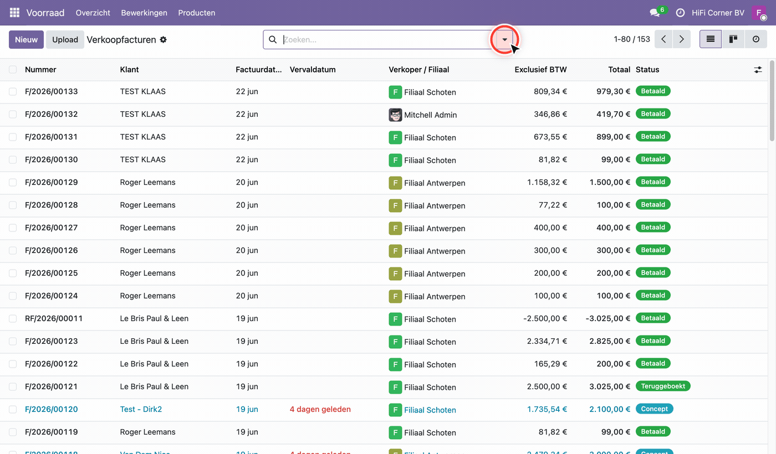Open the Verkoopfacturen gear settings icon

(x=163, y=40)
